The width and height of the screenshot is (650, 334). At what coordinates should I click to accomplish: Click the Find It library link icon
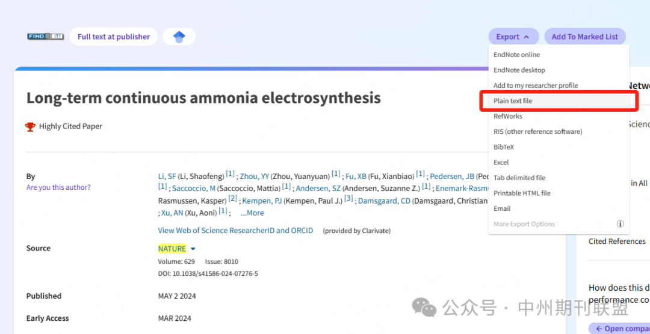coord(45,37)
